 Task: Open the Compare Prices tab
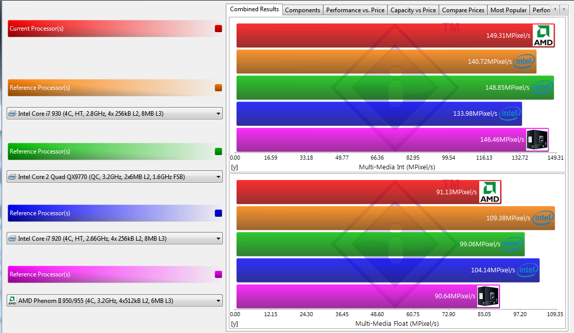pyautogui.click(x=463, y=10)
